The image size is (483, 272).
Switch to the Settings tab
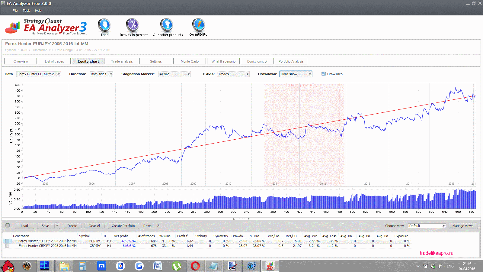point(156,61)
